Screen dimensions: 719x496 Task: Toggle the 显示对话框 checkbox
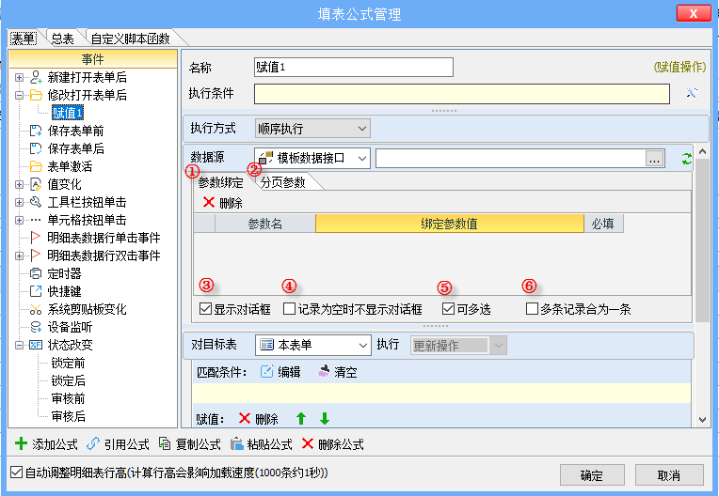coord(205,309)
